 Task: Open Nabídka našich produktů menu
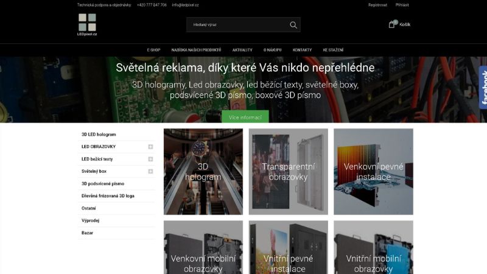tap(196, 50)
